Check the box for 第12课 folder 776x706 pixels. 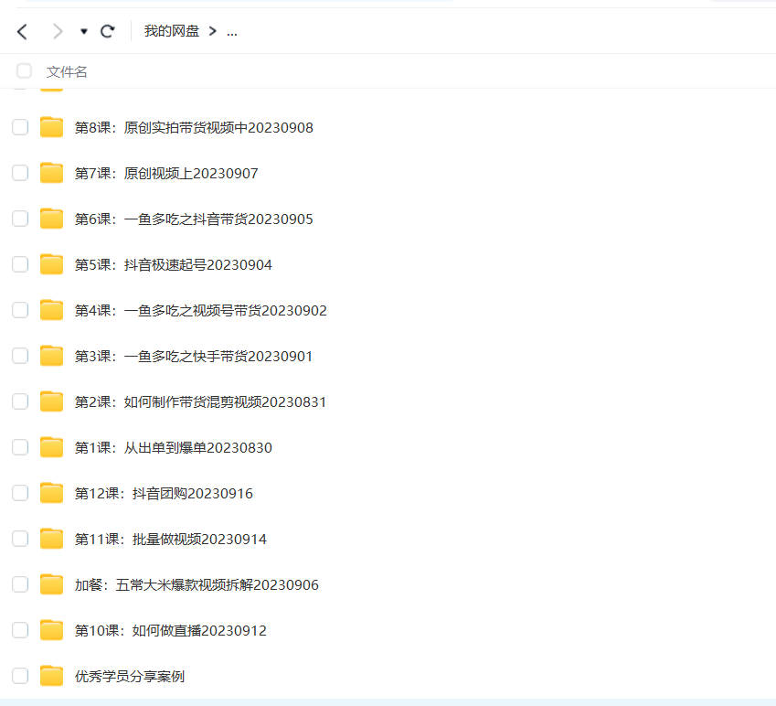[x=20, y=493]
